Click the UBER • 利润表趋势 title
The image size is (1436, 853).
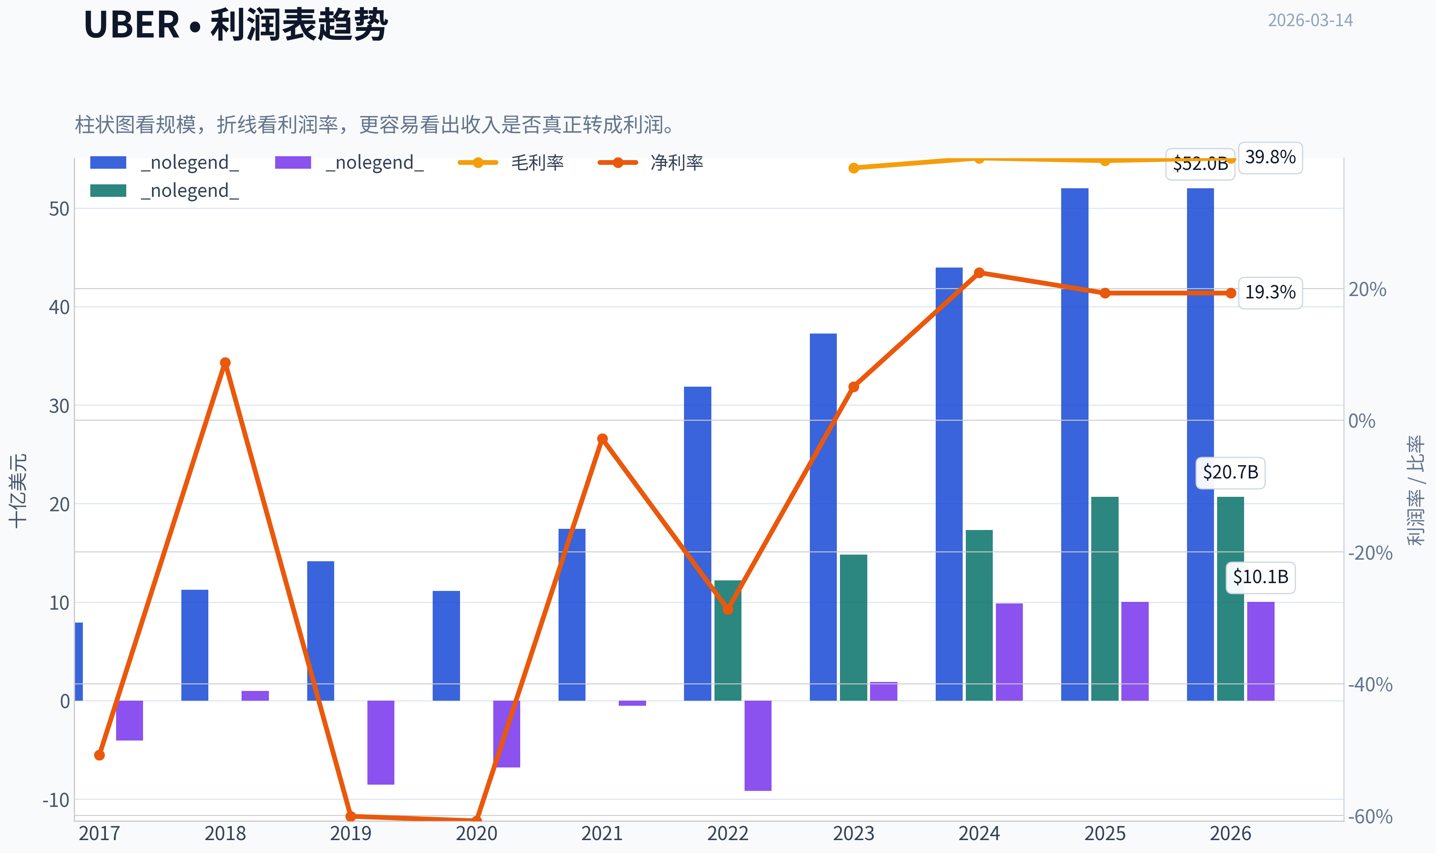pyautogui.click(x=236, y=25)
